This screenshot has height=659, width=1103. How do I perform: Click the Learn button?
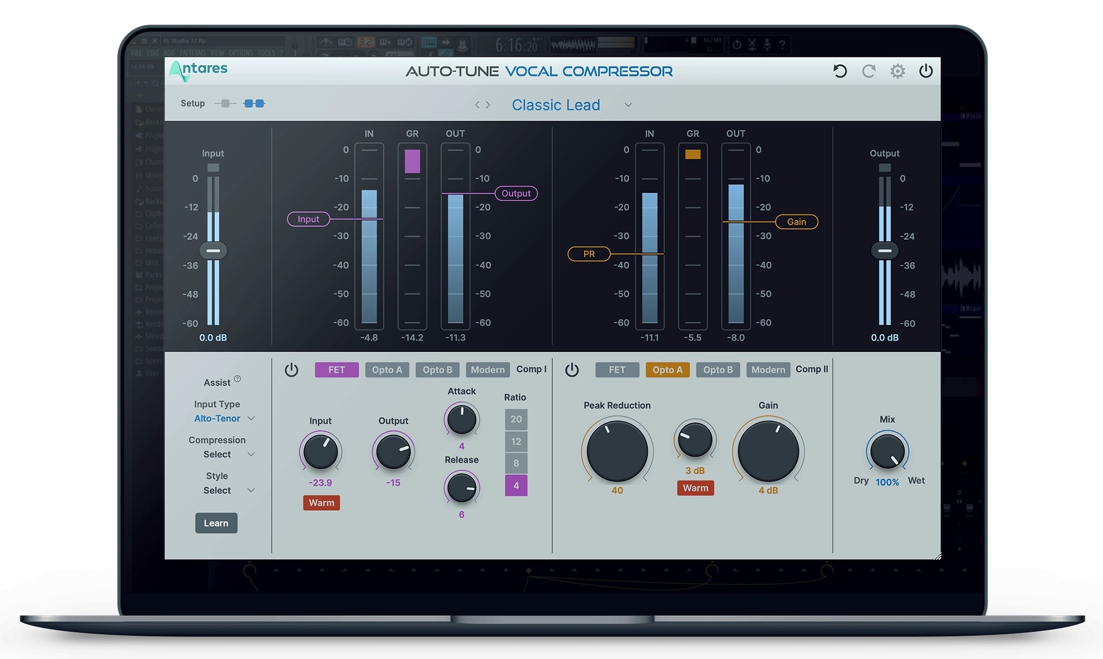216,523
